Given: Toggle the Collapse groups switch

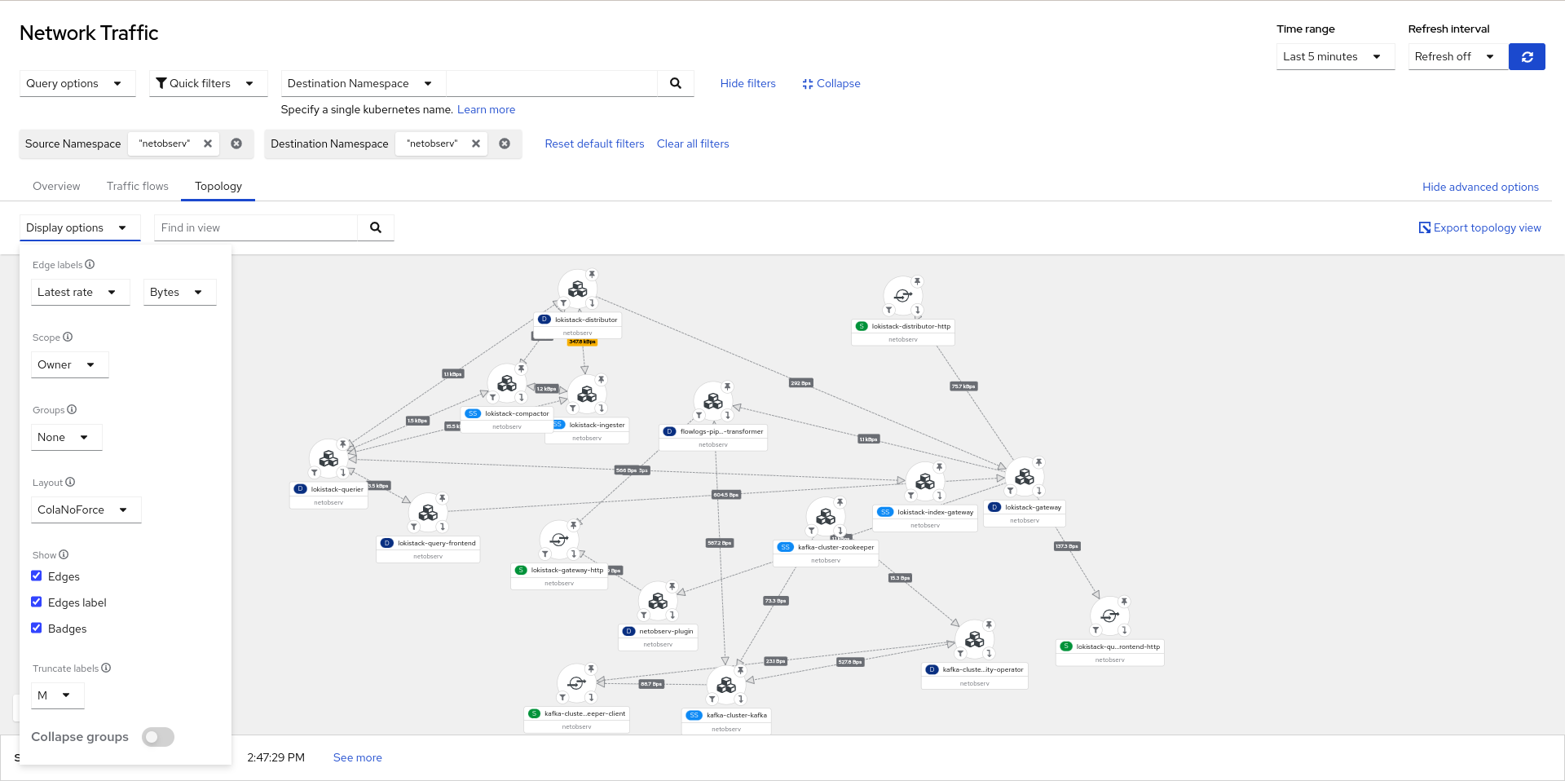Looking at the screenshot, I should pos(158,737).
